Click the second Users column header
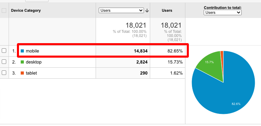This screenshot has width=261, height=126. coord(167,10)
